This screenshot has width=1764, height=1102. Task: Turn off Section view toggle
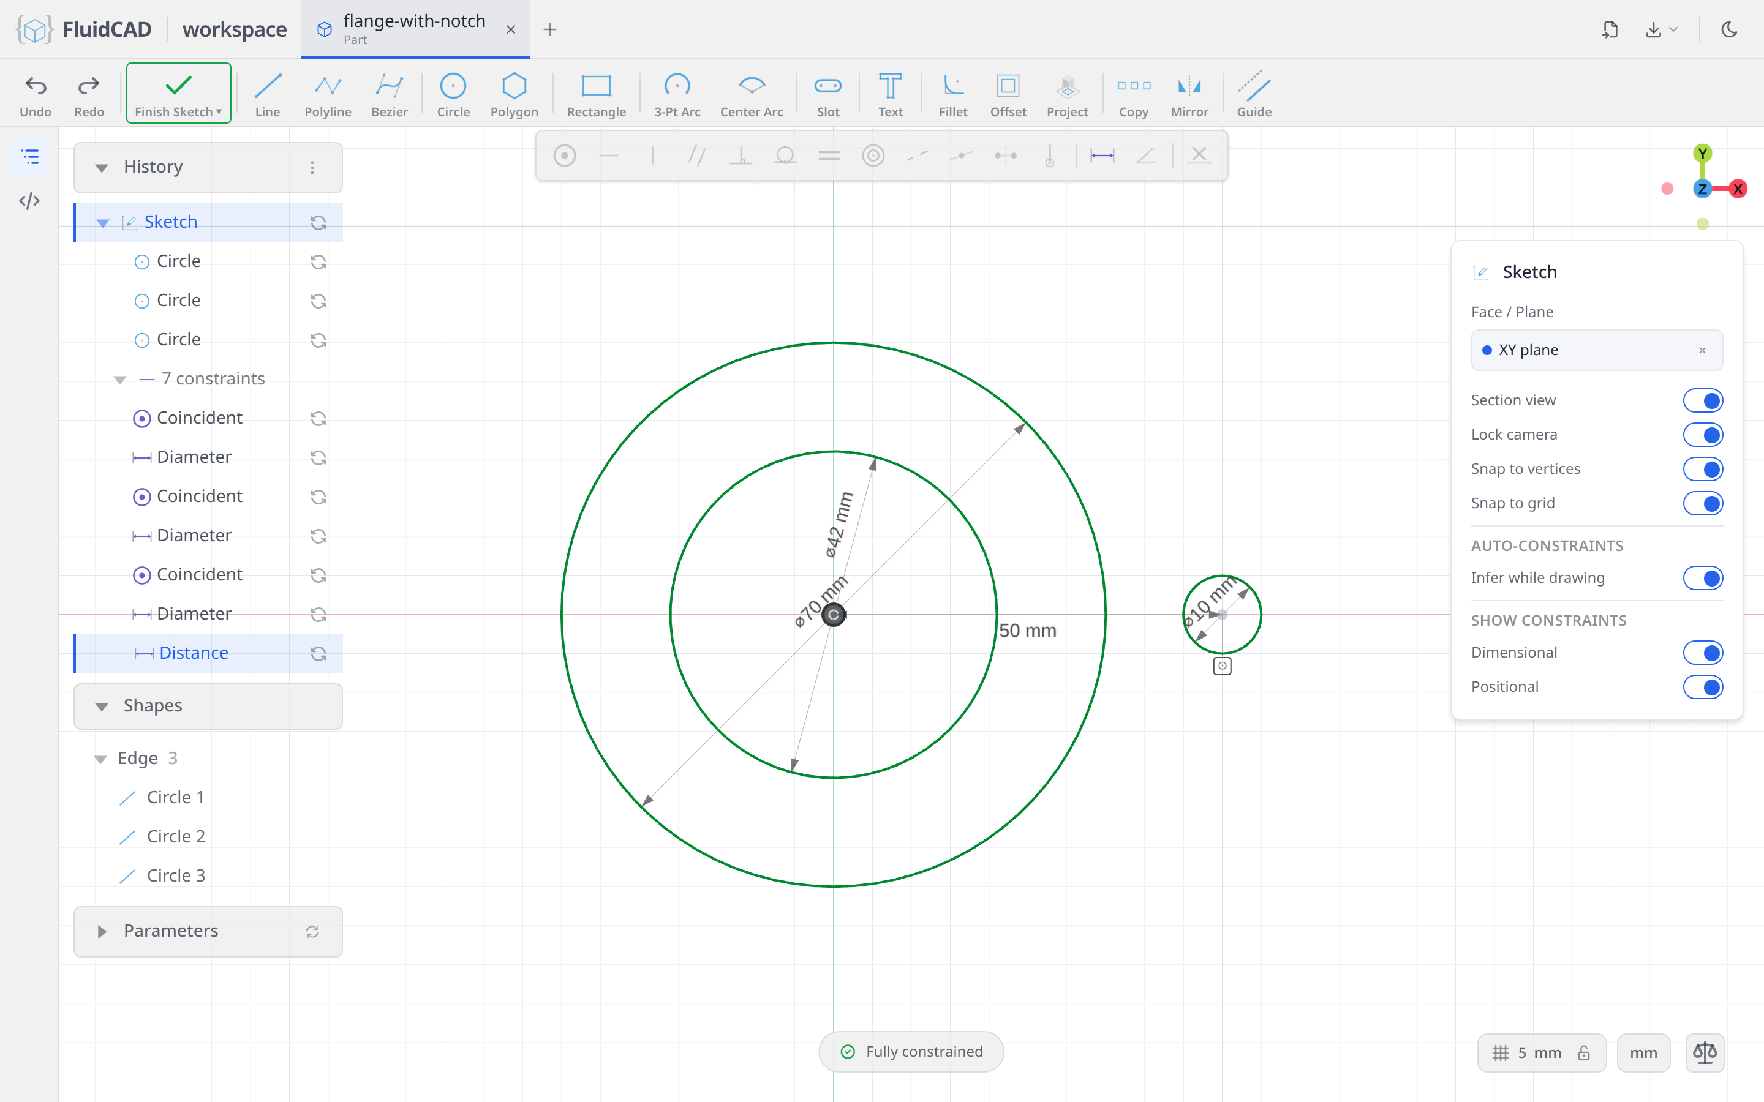point(1703,400)
